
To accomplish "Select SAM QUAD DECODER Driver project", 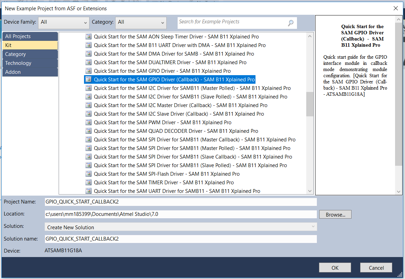I will (176, 131).
